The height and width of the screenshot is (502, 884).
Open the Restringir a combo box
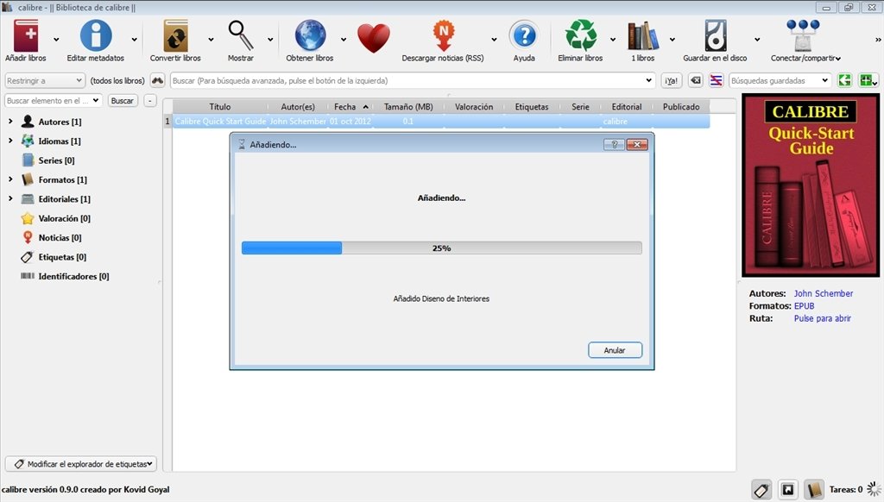(45, 80)
